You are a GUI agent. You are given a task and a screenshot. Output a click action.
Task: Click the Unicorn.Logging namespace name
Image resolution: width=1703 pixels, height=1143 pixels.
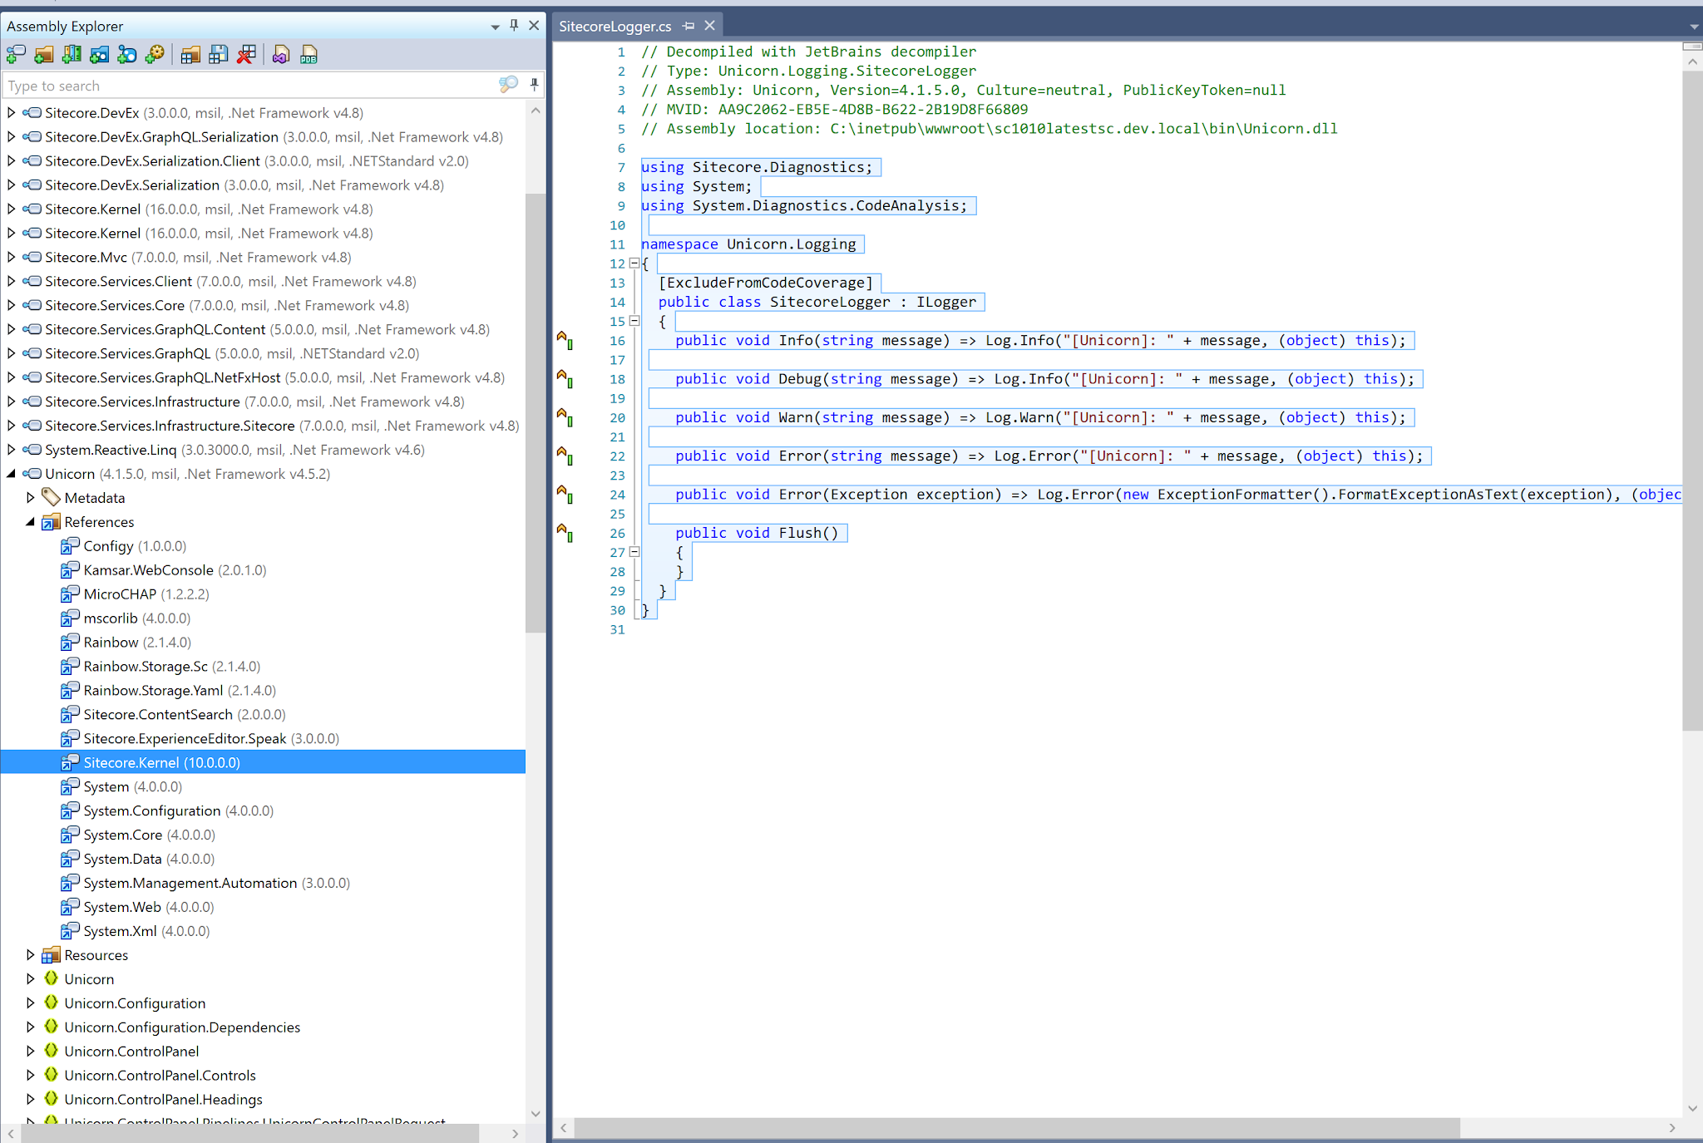tap(791, 244)
